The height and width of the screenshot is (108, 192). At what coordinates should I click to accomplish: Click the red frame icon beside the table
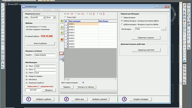61,53
